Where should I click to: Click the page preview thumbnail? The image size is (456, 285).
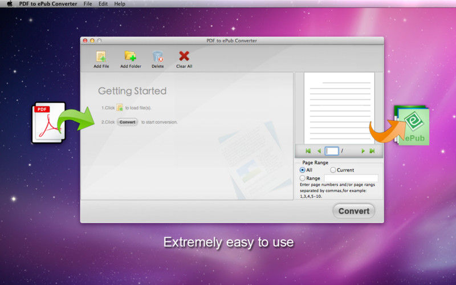click(x=339, y=108)
